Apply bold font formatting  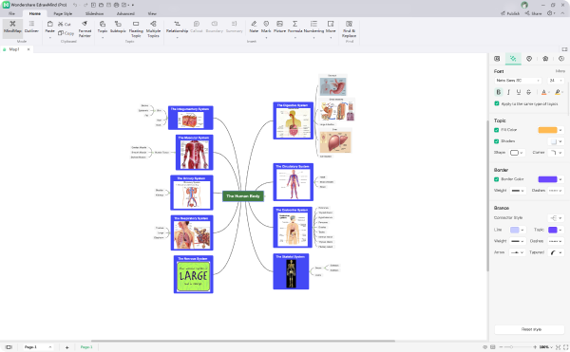tap(499, 92)
